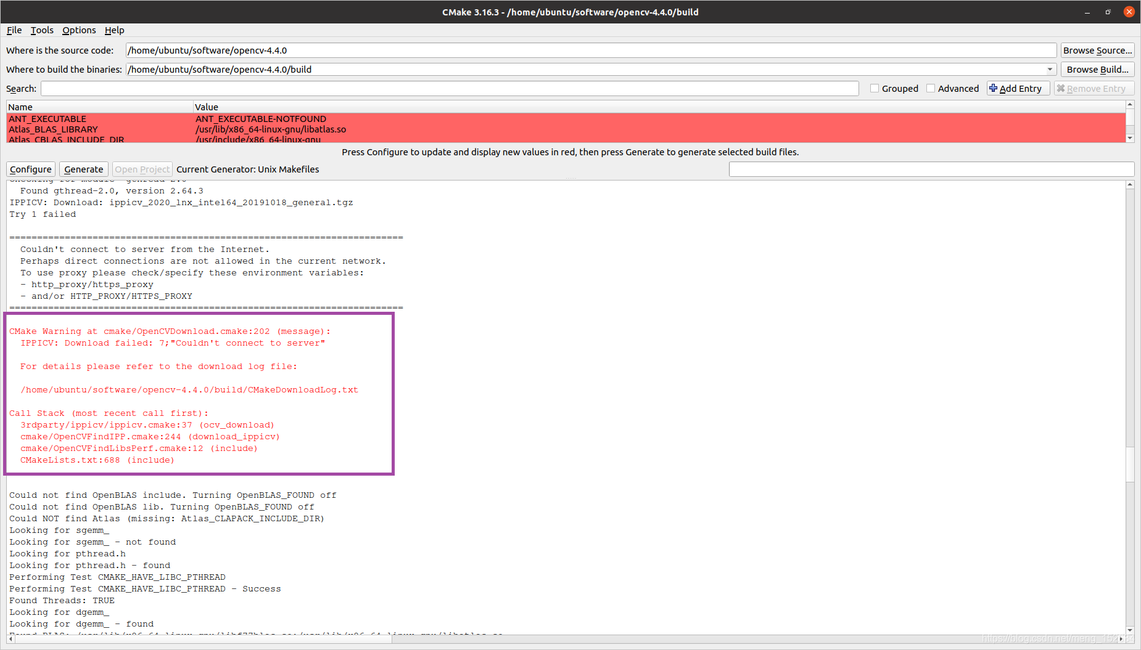Click the 'Press Configure to update' hint text

point(570,152)
